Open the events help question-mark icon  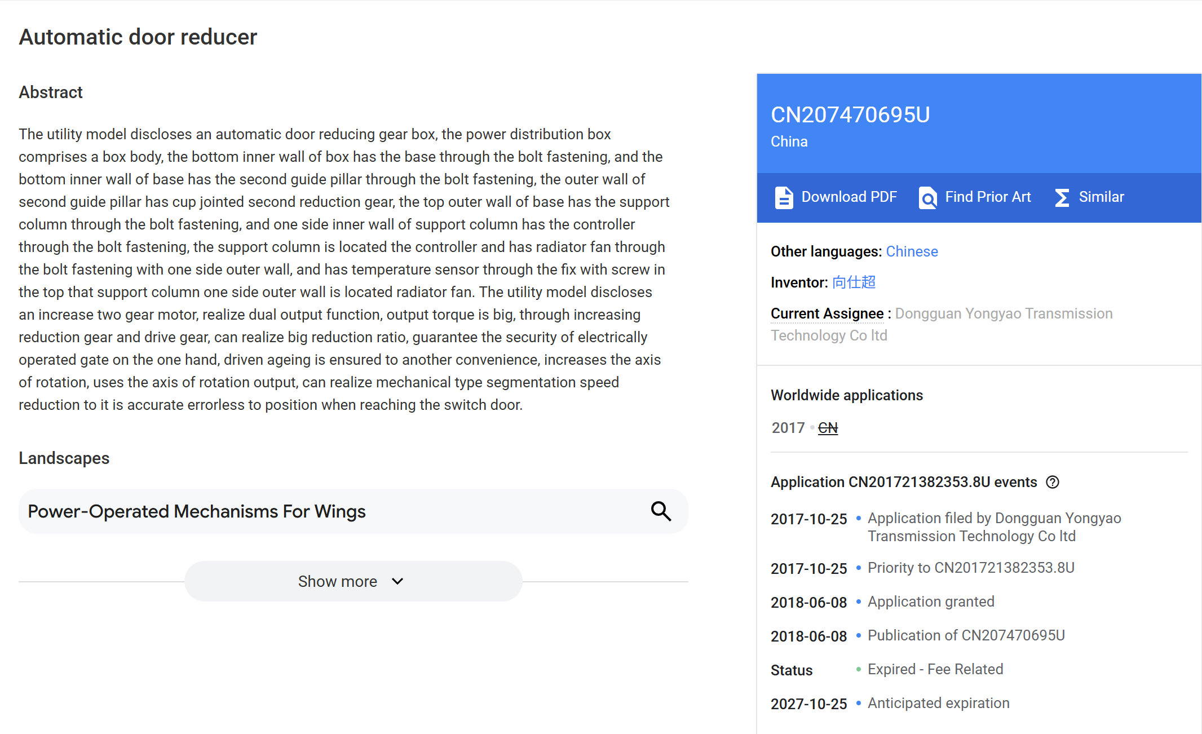tap(1053, 482)
